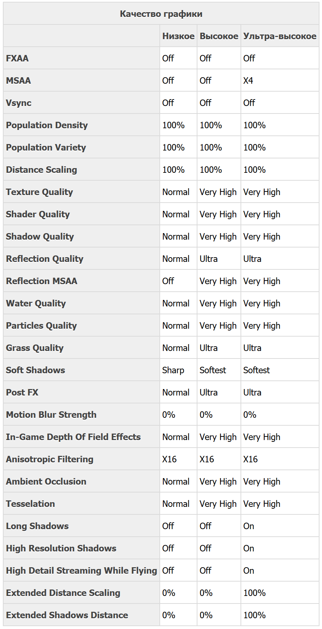322x629 pixels.
Task: Click the 'Sharp' value for Soft Shadows
Action: (x=173, y=370)
